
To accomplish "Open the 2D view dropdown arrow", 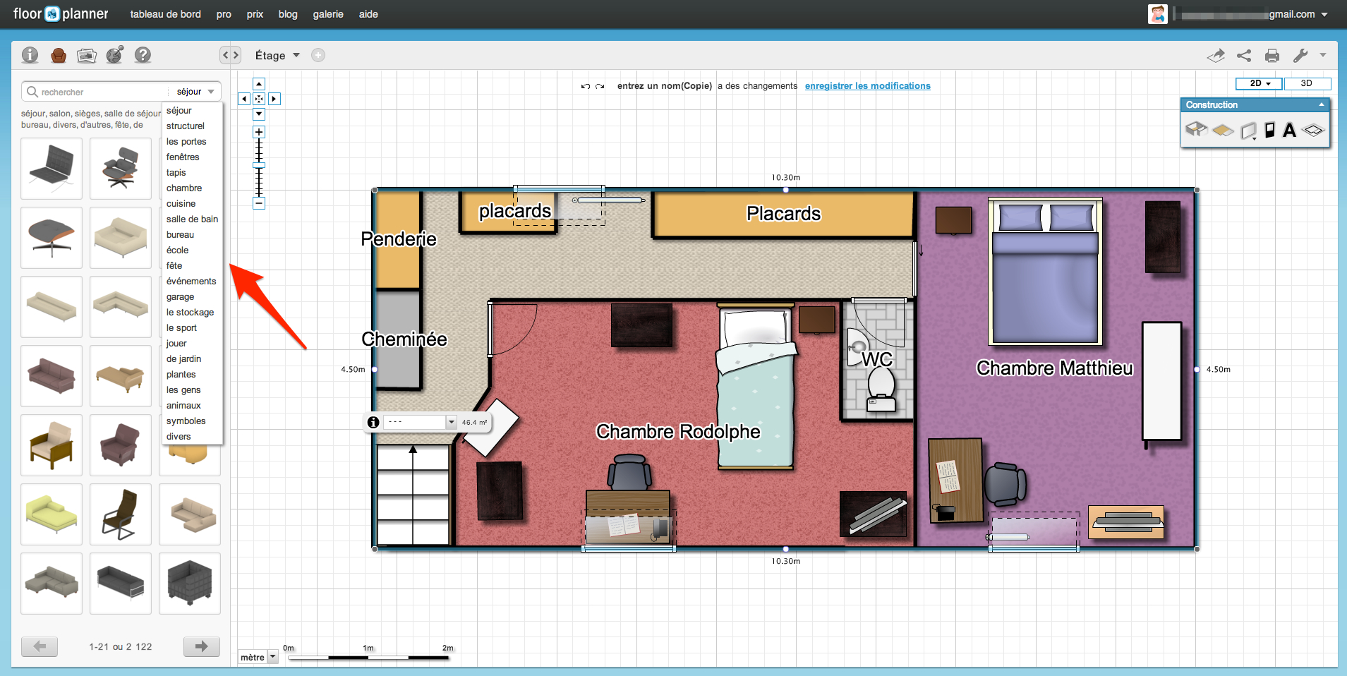I will [1269, 83].
